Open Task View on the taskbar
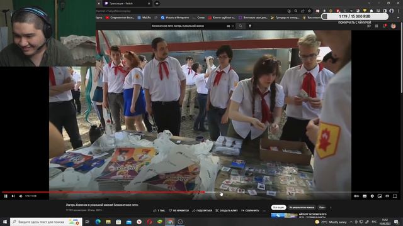 [88, 222]
